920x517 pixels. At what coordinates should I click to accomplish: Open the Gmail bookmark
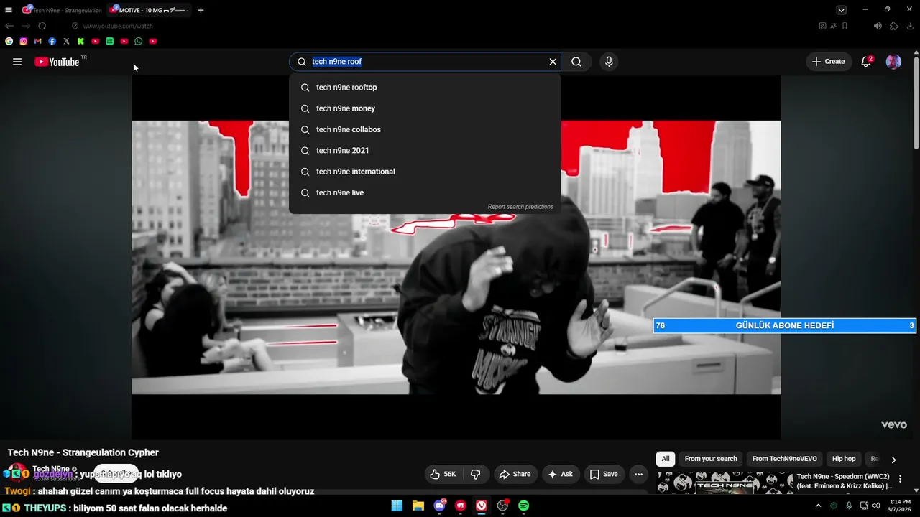pos(38,42)
